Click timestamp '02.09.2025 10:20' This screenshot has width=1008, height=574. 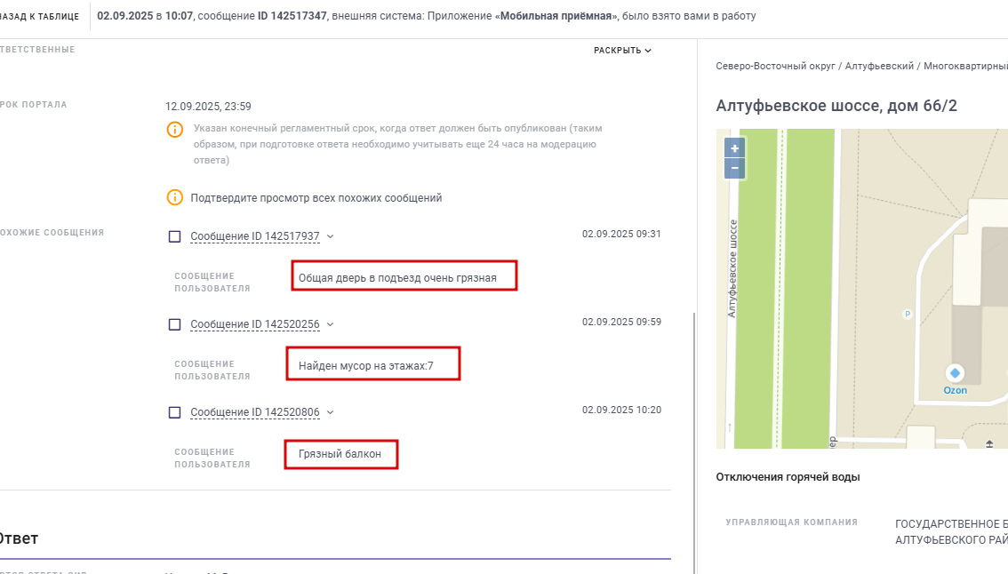621,411
